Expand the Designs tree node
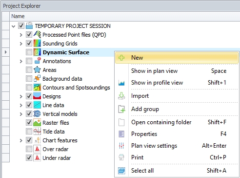Image resolution: width=240 pixels, height=178 pixels. tap(21, 96)
